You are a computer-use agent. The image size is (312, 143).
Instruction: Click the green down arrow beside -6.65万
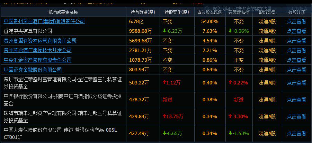point(164,133)
